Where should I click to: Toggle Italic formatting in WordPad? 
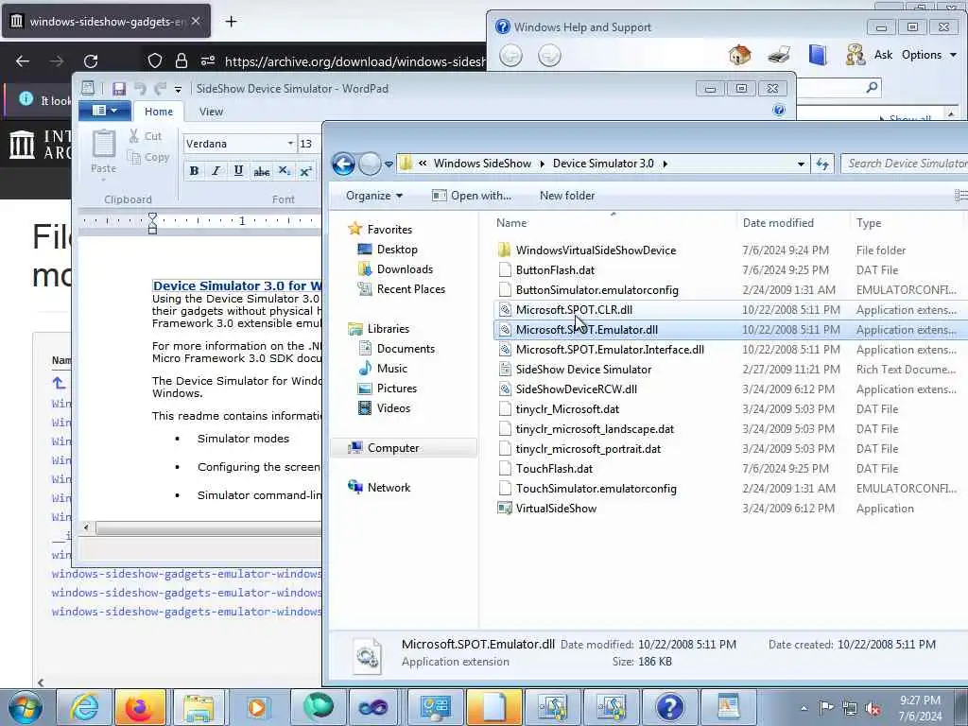pos(216,171)
